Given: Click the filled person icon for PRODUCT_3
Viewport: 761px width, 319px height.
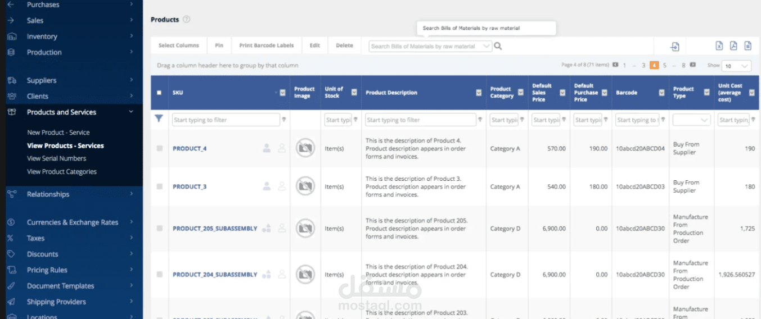Looking at the screenshot, I should click(x=267, y=186).
